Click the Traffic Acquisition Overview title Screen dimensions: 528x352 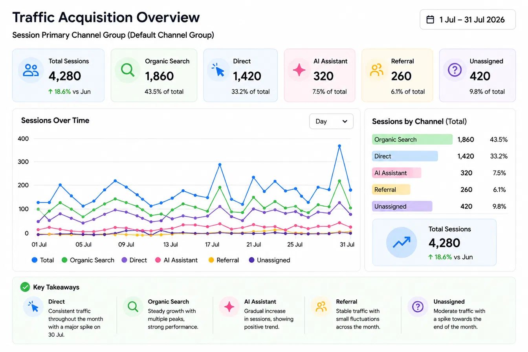click(x=106, y=18)
